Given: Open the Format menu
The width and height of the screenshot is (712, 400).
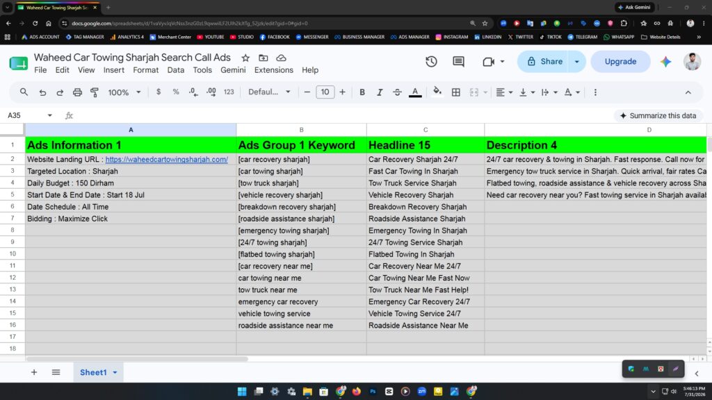Looking at the screenshot, I should tap(146, 70).
